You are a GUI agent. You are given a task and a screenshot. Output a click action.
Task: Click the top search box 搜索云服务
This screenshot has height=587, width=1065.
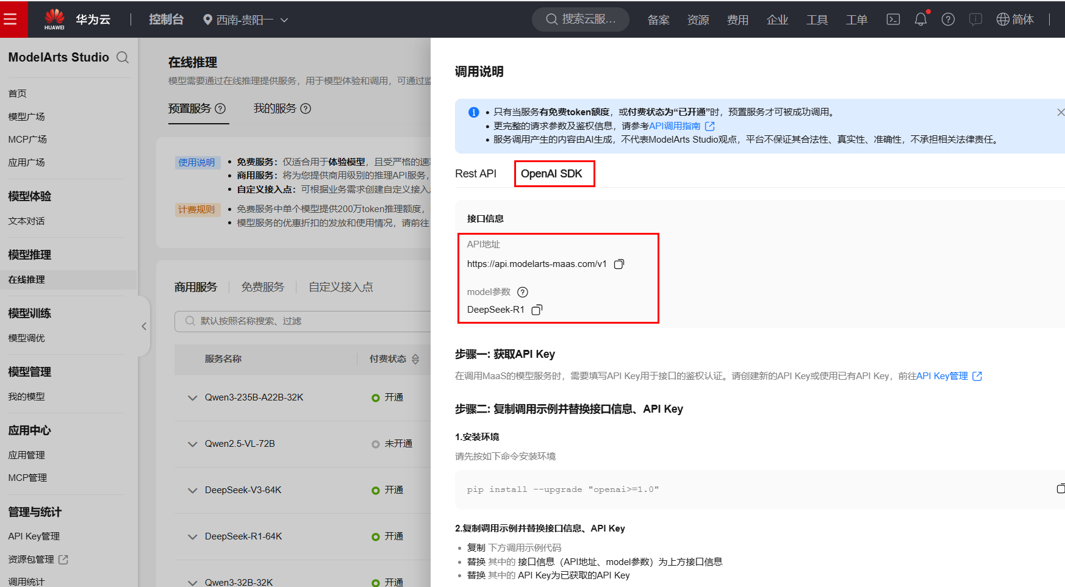click(581, 20)
